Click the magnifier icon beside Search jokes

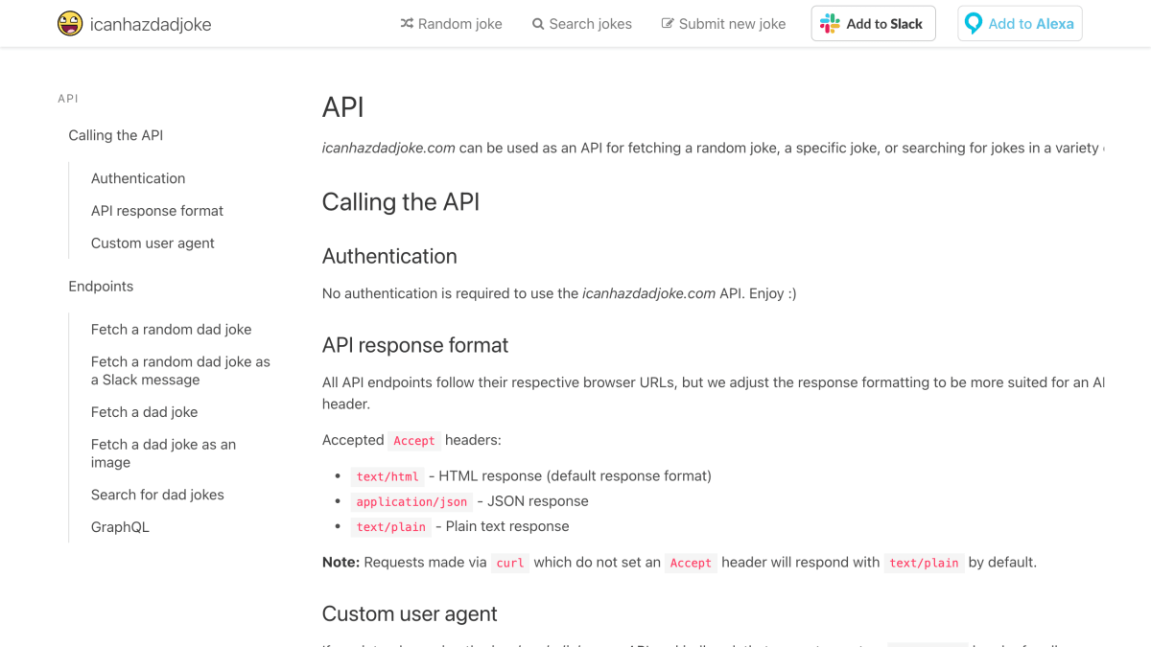tap(538, 24)
